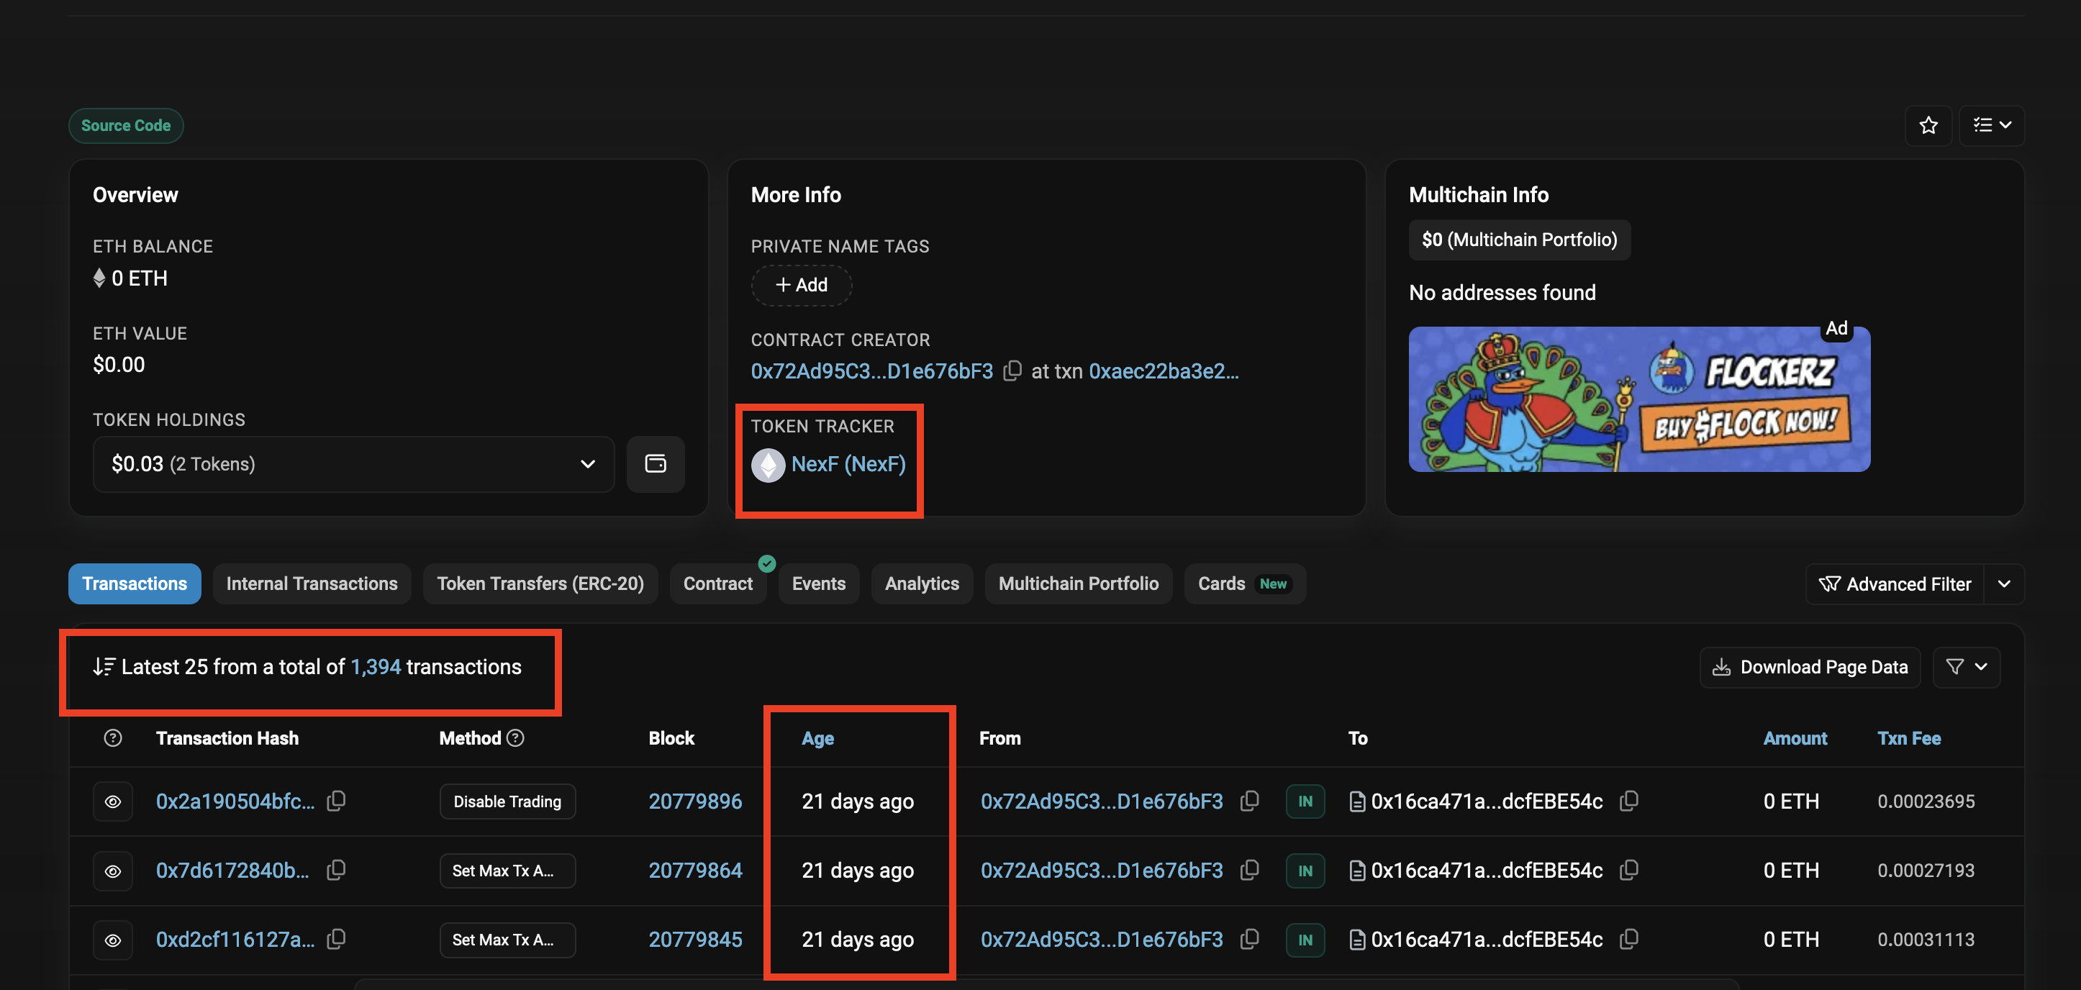Screen dimensions: 2081x990
Task: Expand the Token Holdings $0.03 dropdown
Action: coord(354,464)
